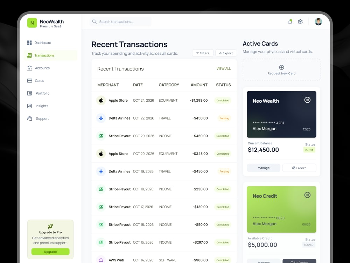Click ACTIVE status badge

pos(309,150)
